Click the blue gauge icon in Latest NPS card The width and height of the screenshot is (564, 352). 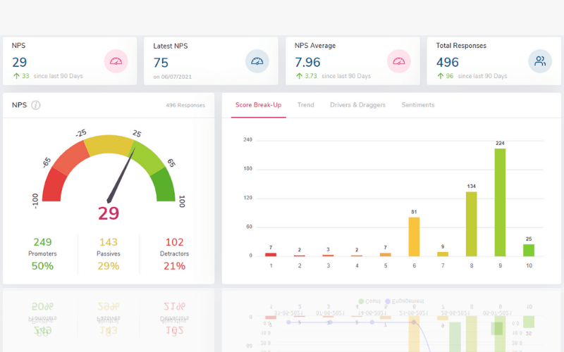[257, 61]
